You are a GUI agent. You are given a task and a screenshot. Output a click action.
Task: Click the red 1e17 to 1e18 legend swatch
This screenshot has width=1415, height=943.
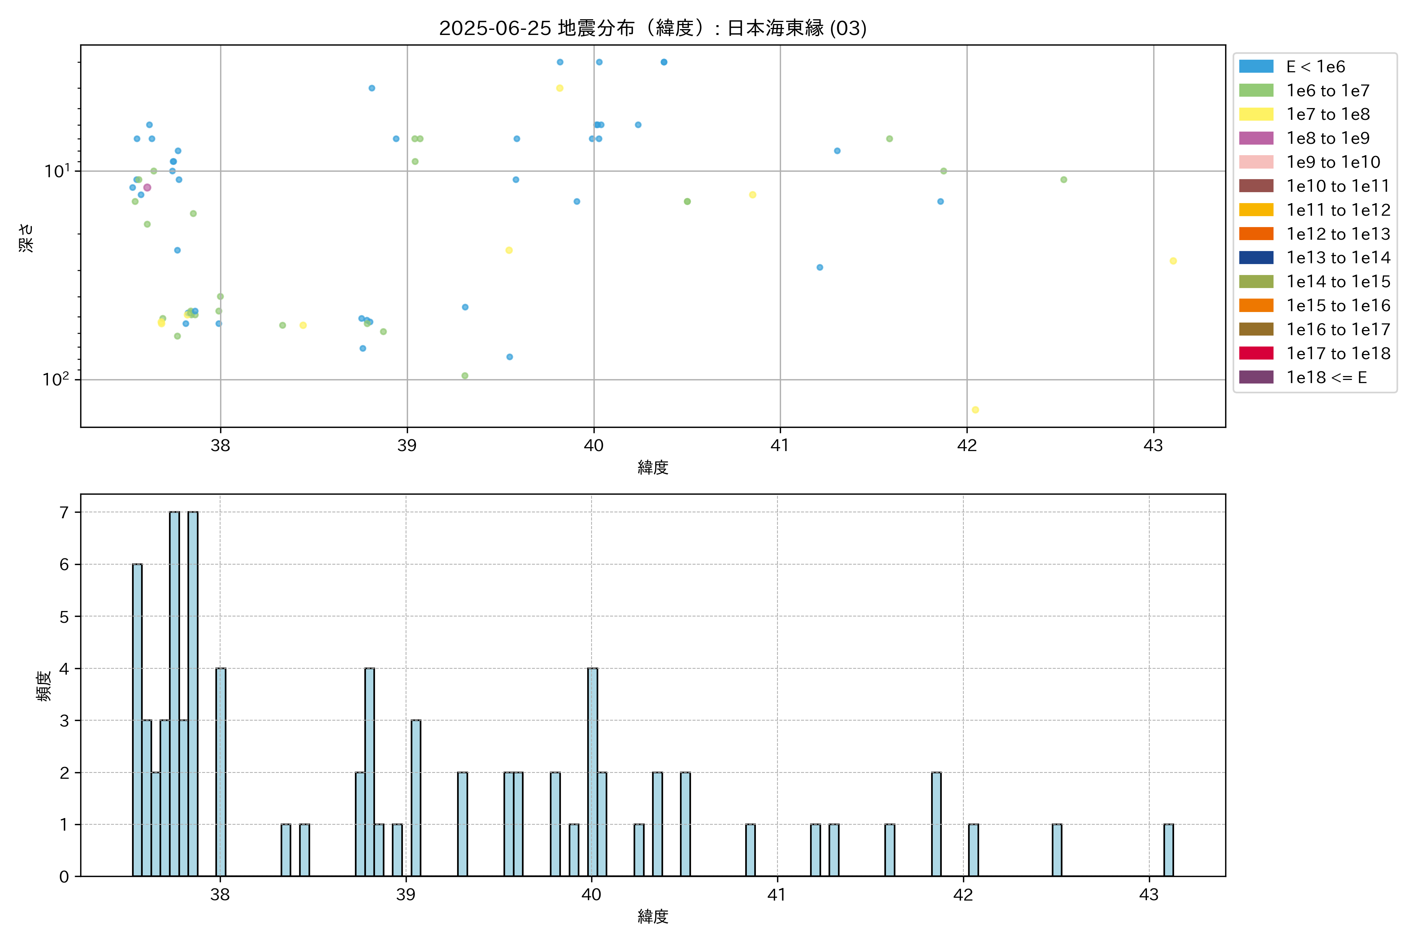coord(1255,354)
